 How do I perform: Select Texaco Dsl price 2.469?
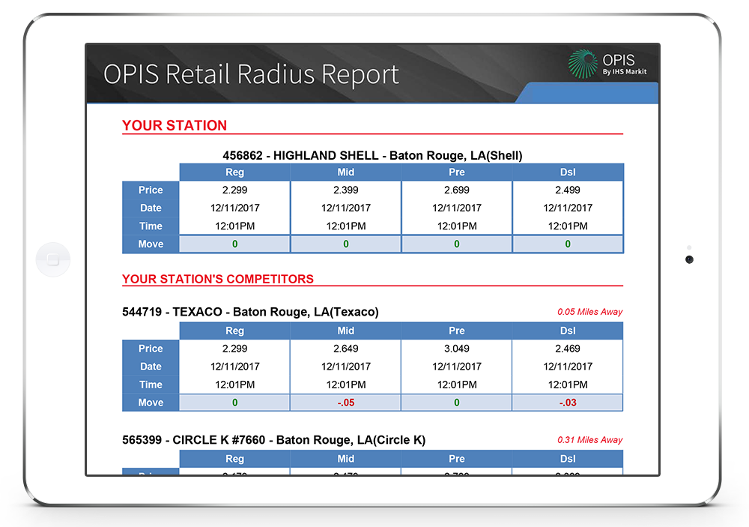pos(568,349)
